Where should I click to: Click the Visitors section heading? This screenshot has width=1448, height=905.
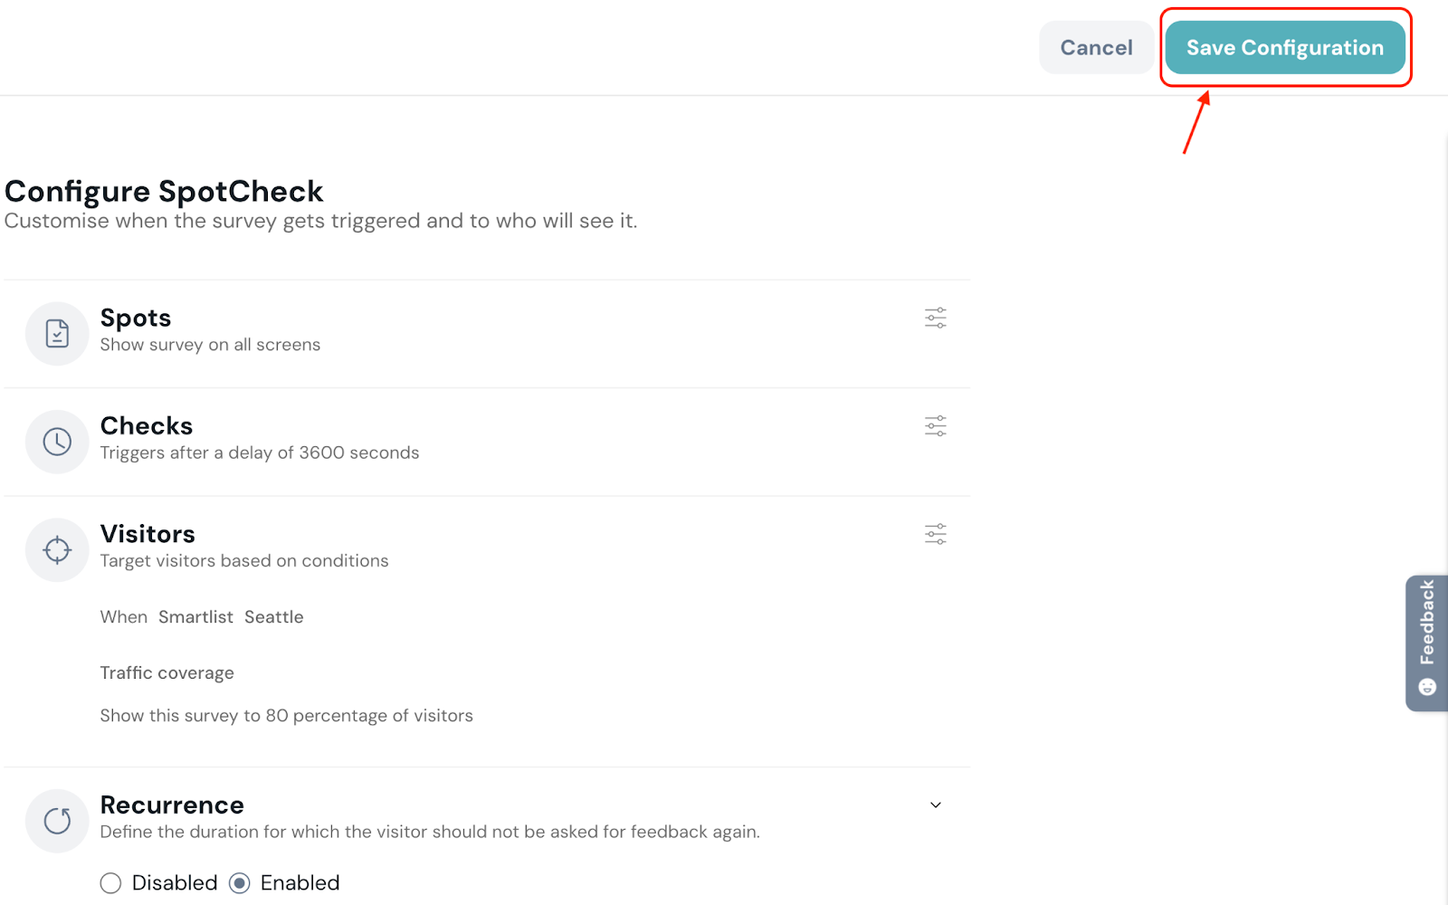coord(148,534)
